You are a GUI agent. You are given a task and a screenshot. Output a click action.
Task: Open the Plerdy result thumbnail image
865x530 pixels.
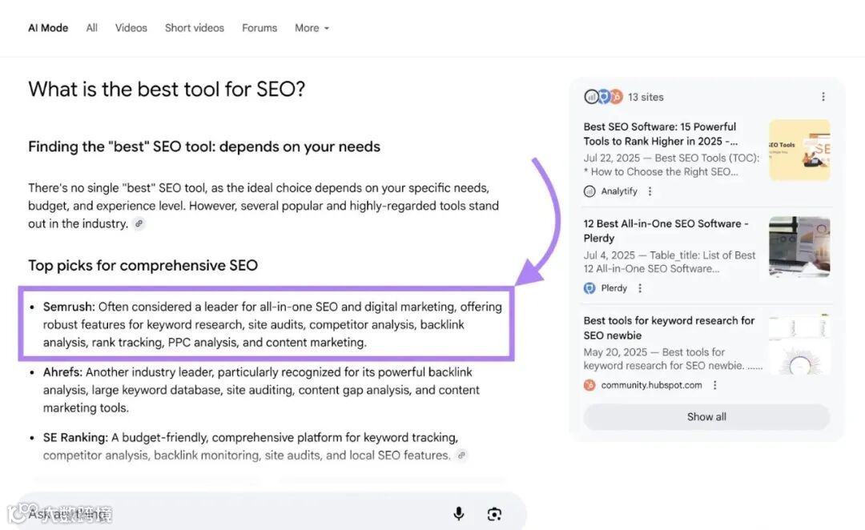(x=799, y=247)
